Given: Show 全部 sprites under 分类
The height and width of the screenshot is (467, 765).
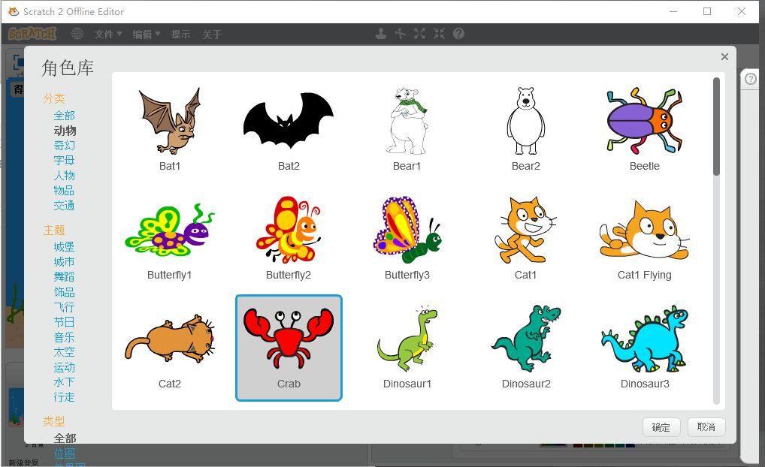Looking at the screenshot, I should point(65,116).
